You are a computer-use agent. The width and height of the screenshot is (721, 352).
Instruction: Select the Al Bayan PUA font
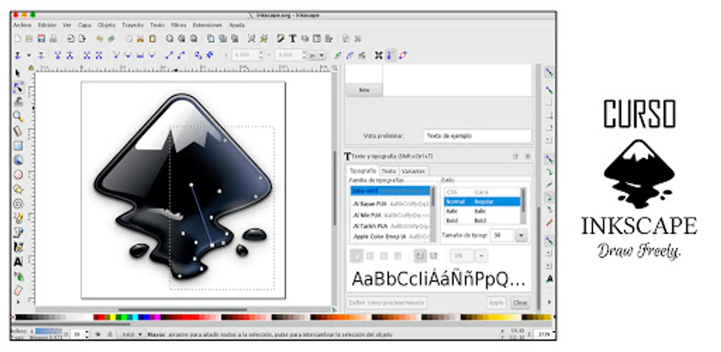(390, 204)
